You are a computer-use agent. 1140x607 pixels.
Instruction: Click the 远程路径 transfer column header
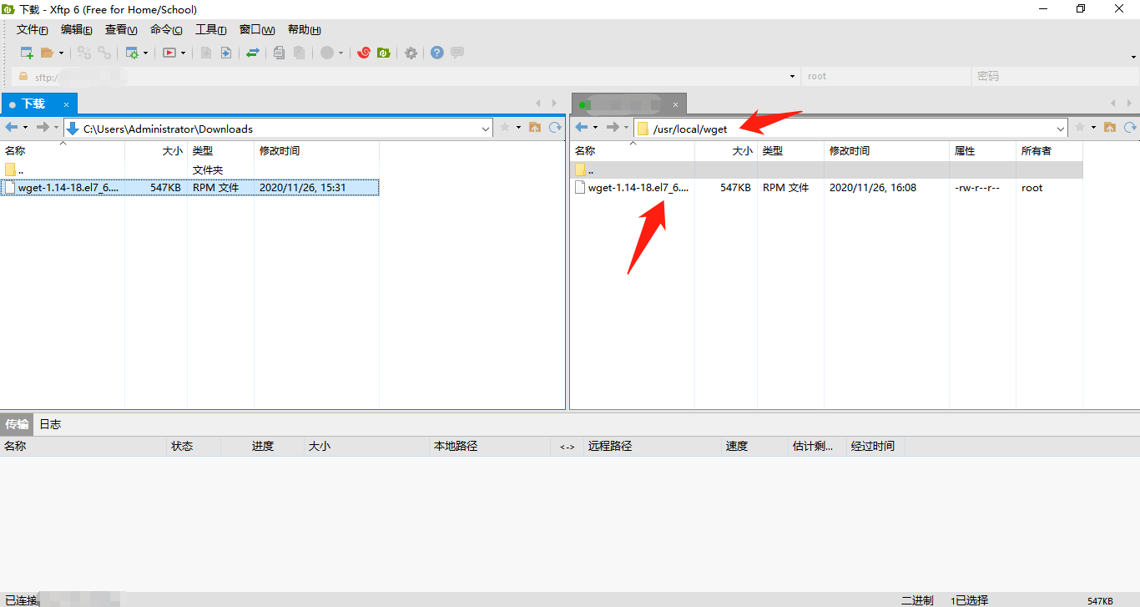[x=652, y=446]
